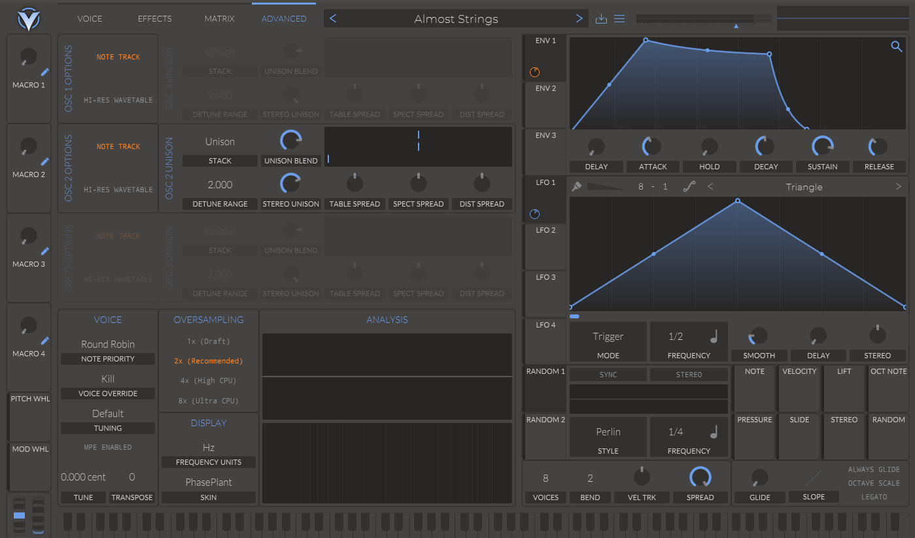Click the ENV 1 magnifier zoom icon
915x538 pixels.
896,46
